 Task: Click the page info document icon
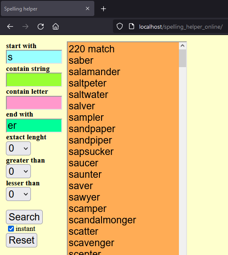[132, 26]
